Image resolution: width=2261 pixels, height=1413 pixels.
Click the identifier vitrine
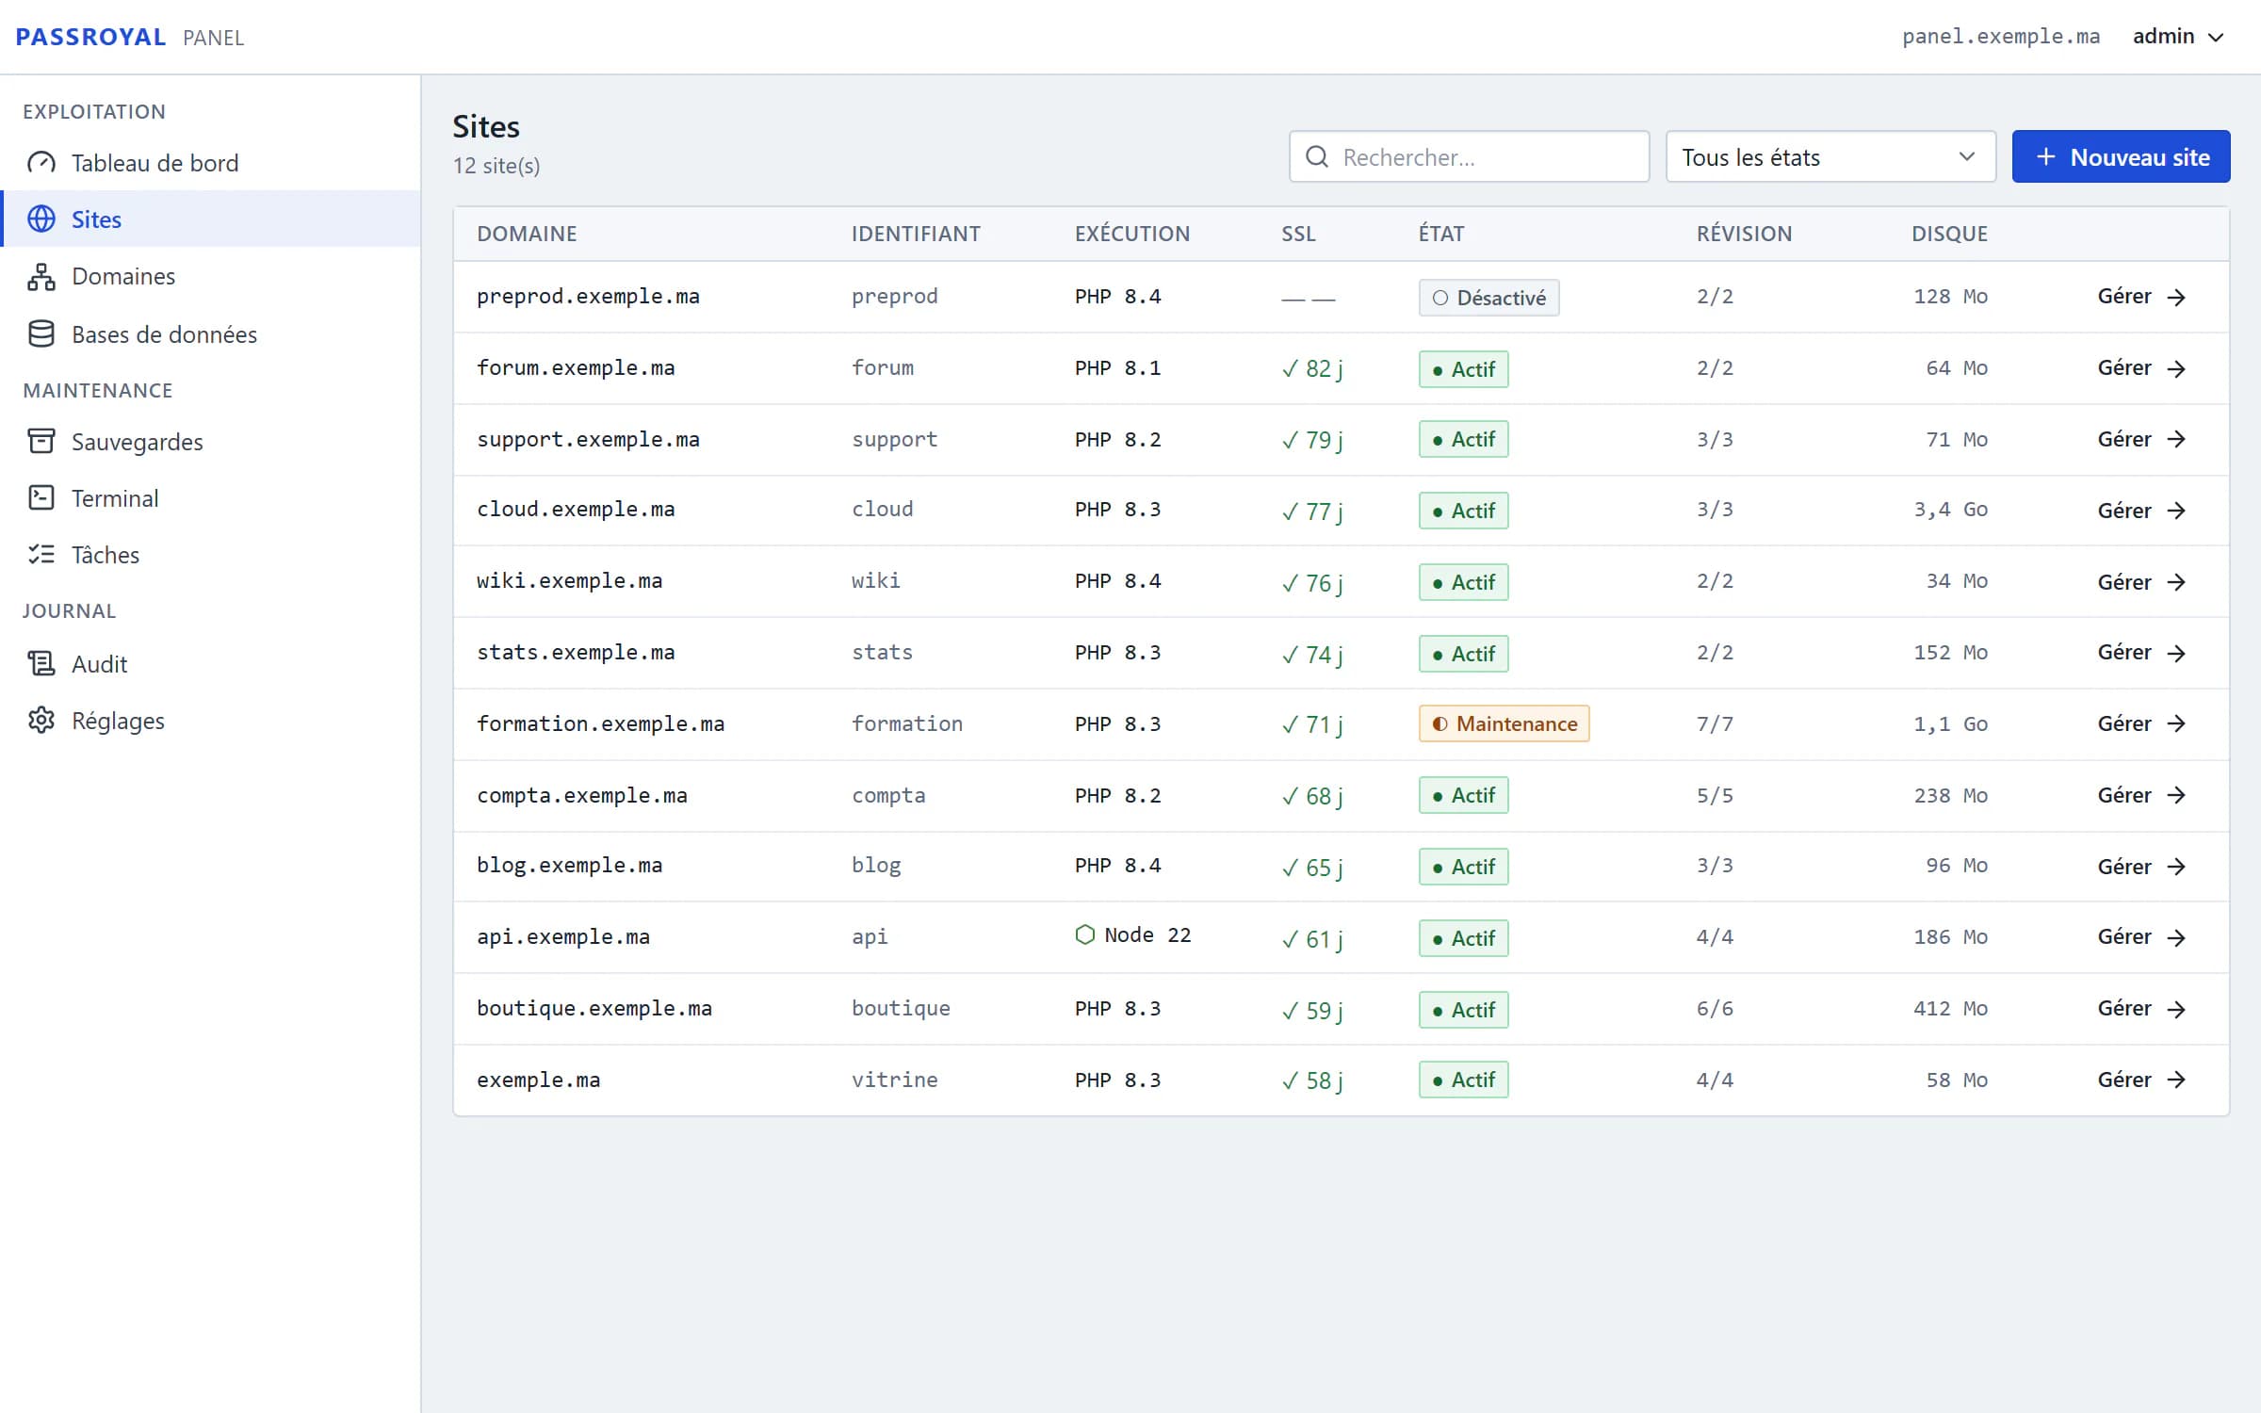[x=894, y=1080]
